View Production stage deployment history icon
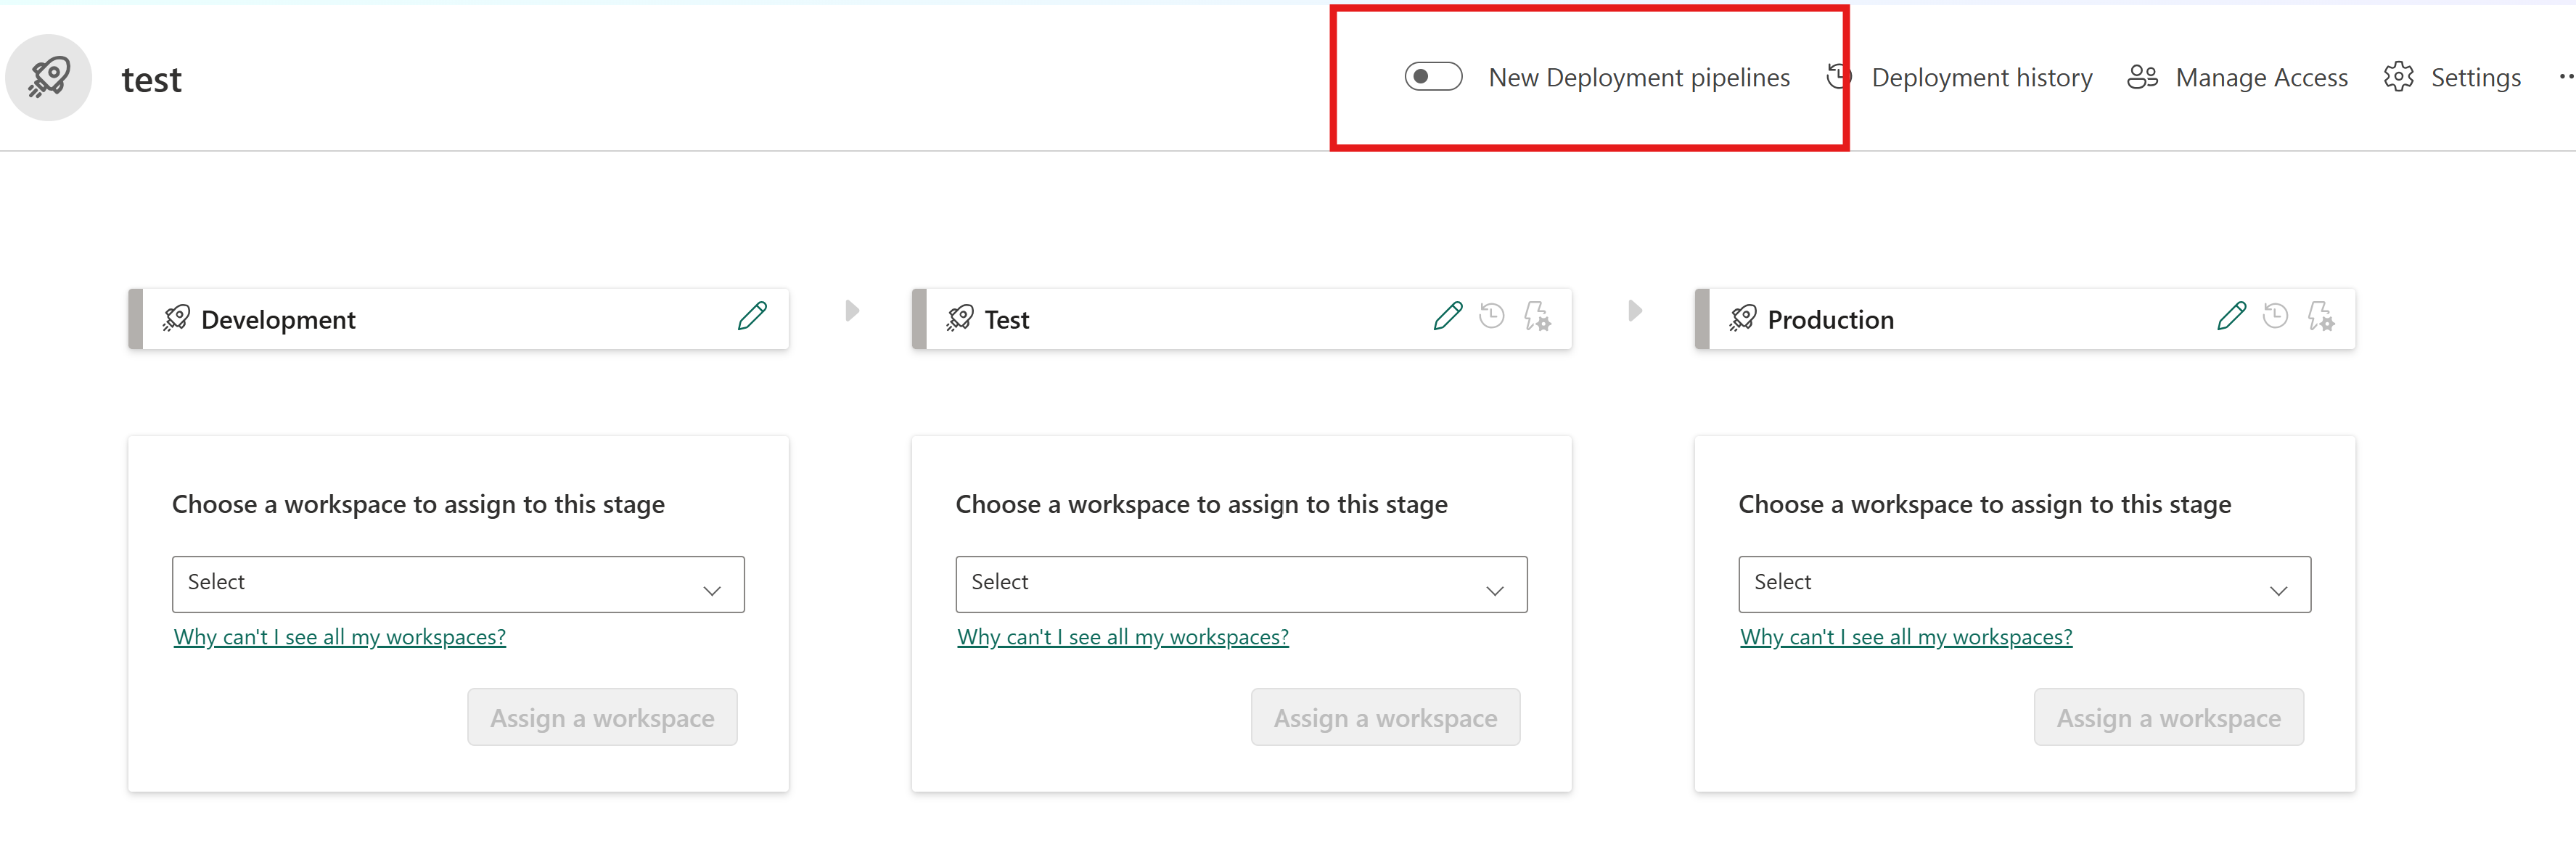Screen dimensions: 2576x849 [2275, 316]
